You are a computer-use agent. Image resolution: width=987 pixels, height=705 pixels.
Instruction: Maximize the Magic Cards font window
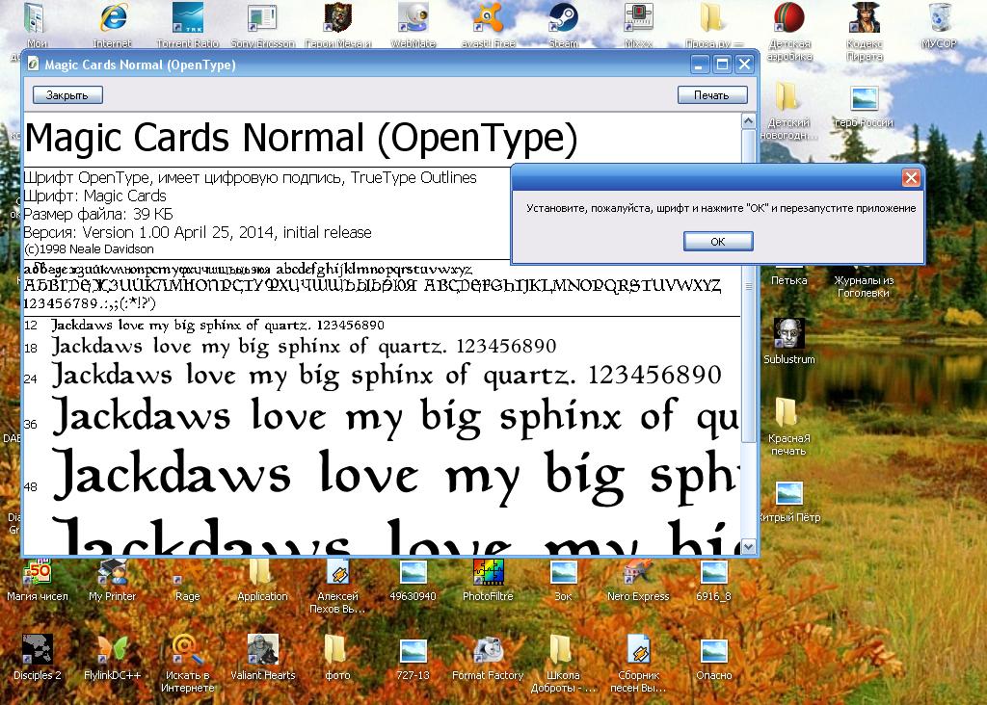pos(723,65)
